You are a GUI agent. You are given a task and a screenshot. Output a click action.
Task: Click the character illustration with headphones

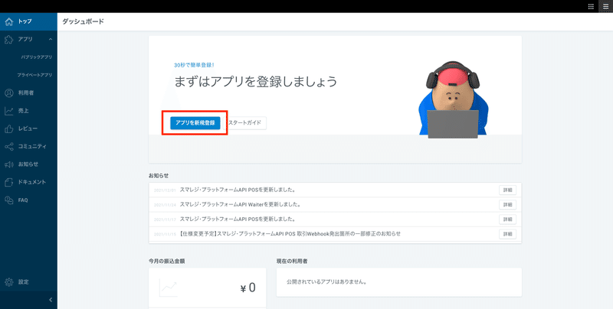pyautogui.click(x=453, y=99)
